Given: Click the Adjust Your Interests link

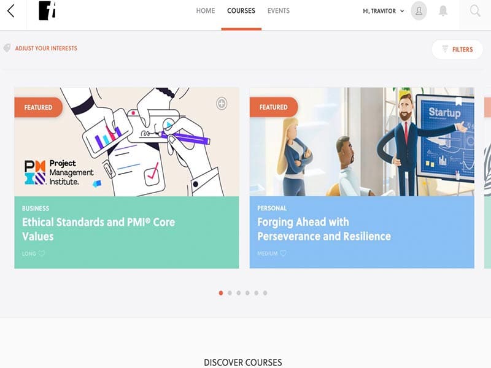Looking at the screenshot, I should tap(46, 48).
